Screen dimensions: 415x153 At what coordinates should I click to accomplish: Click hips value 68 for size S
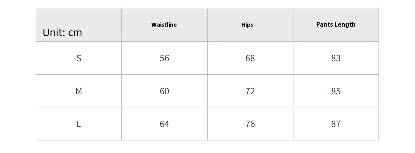pyautogui.click(x=250, y=58)
